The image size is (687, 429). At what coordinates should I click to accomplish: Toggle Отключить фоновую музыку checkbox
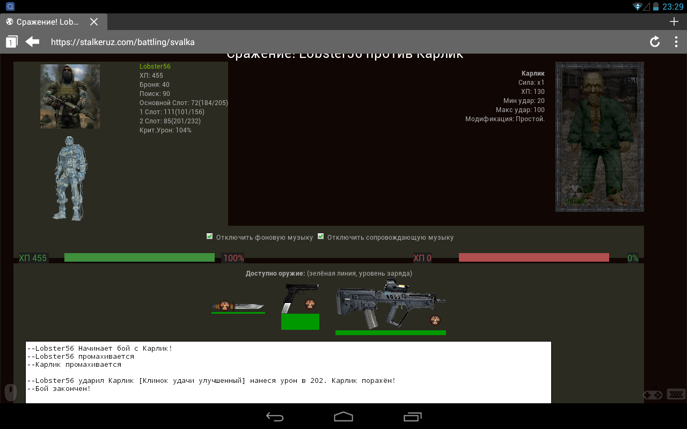210,236
